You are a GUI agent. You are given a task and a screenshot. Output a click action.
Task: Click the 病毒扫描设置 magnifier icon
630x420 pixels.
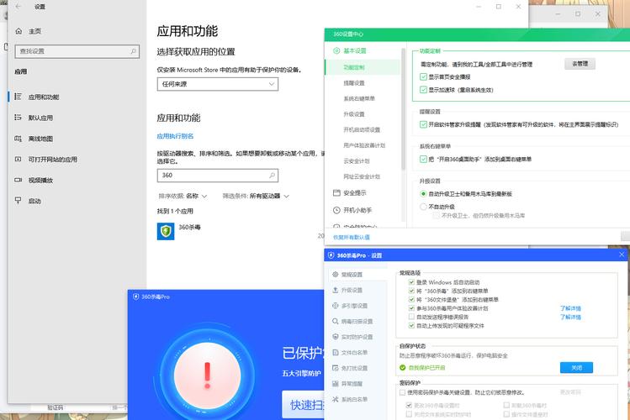(x=335, y=322)
